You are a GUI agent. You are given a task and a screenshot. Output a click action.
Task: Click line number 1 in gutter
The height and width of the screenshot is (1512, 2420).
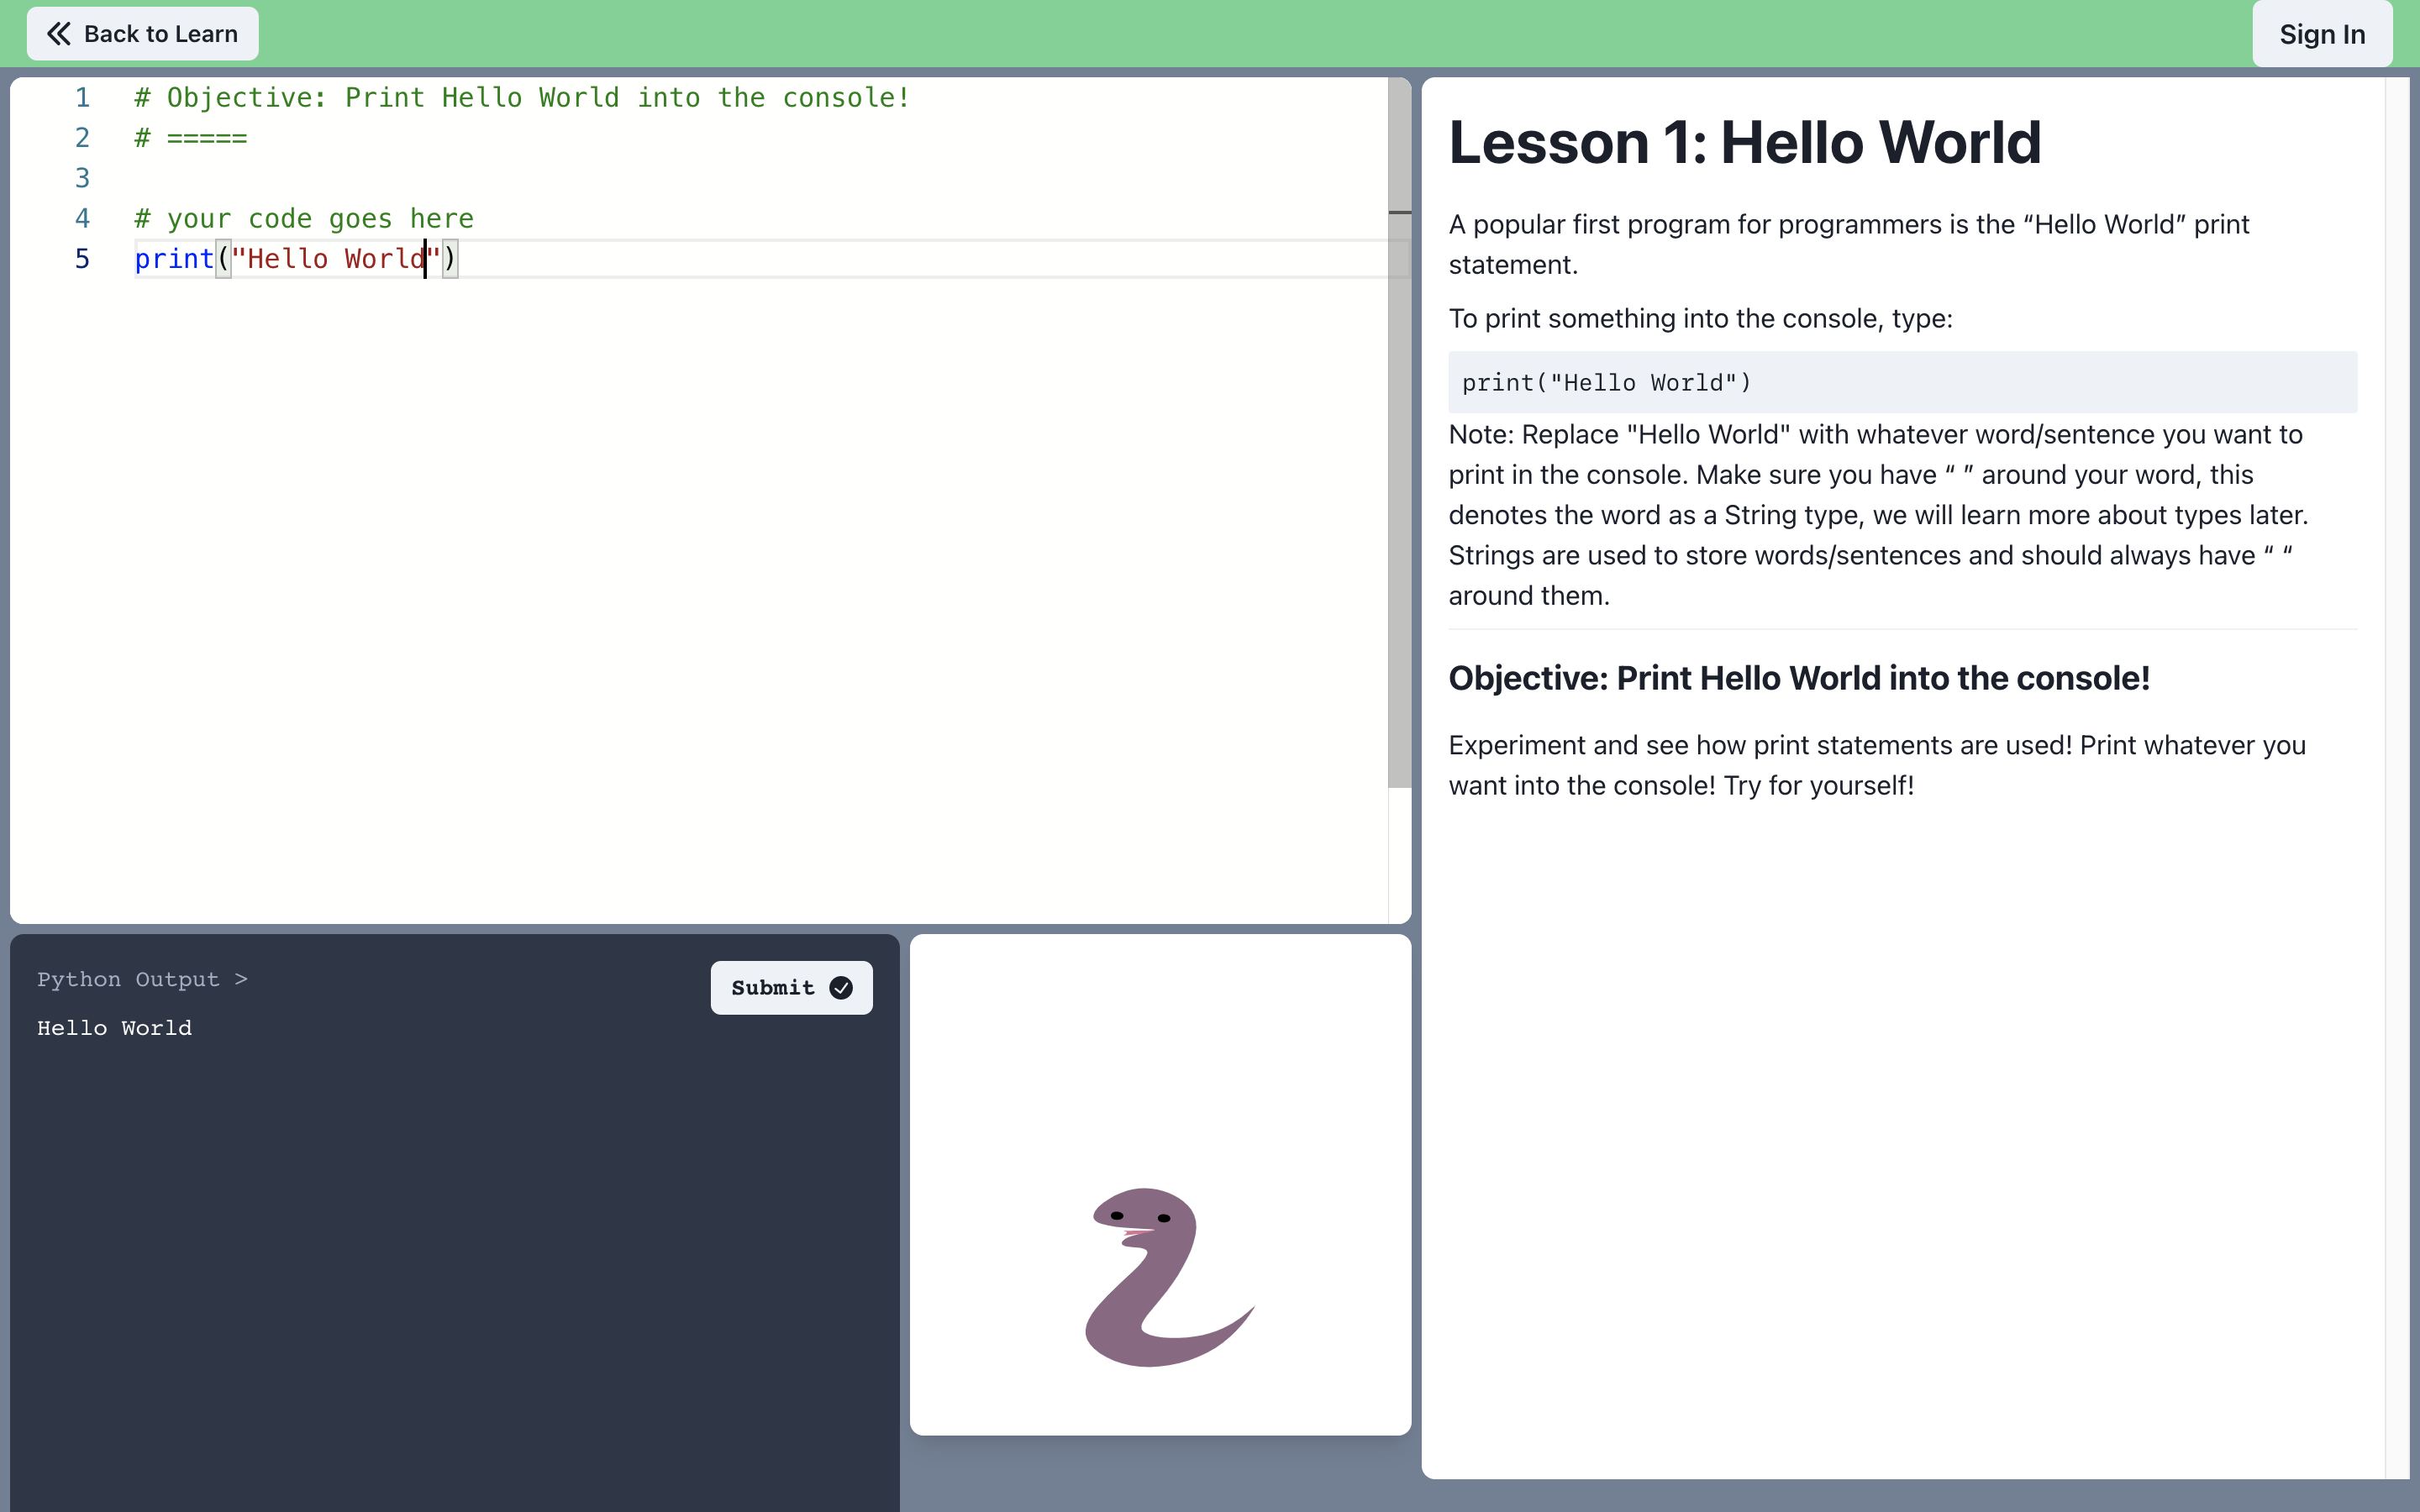[x=82, y=98]
